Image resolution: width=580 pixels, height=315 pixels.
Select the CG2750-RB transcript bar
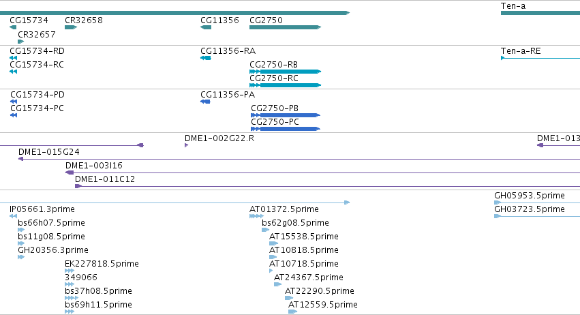285,72
